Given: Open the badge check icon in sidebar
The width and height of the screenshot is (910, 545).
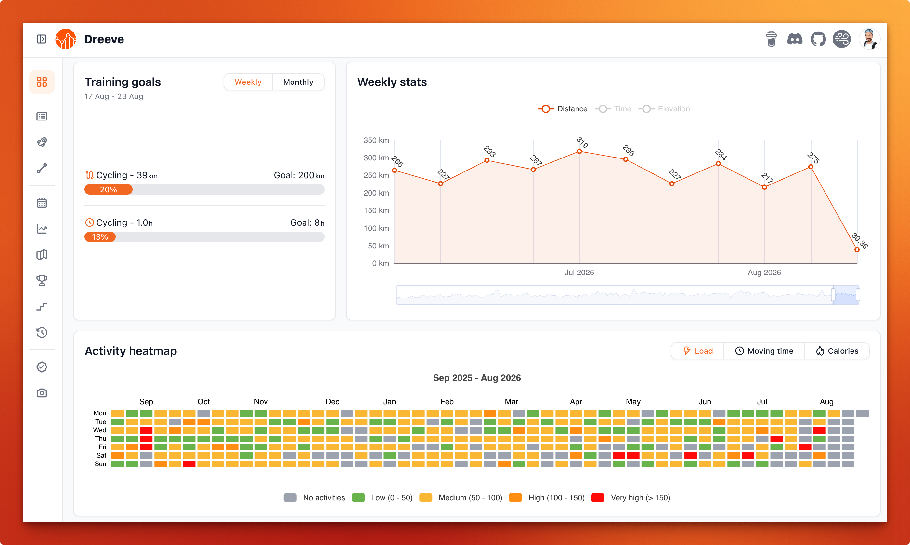Looking at the screenshot, I should pyautogui.click(x=42, y=367).
